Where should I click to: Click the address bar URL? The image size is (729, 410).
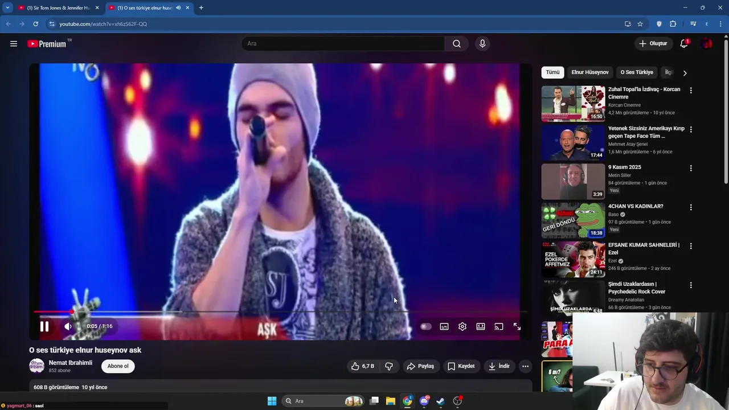pyautogui.click(x=103, y=24)
